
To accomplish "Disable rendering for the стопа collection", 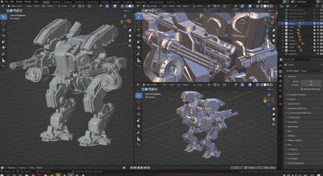I will (321, 47).
